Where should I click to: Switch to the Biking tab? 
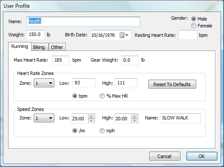(x=40, y=47)
